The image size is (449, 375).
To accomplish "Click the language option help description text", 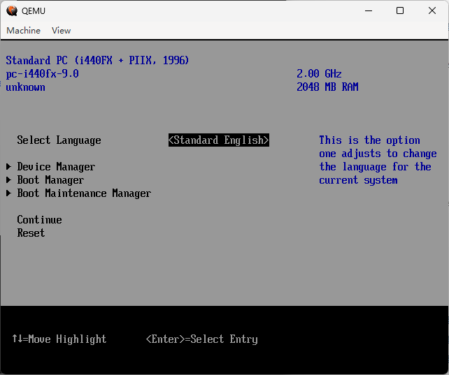I will click(x=378, y=160).
